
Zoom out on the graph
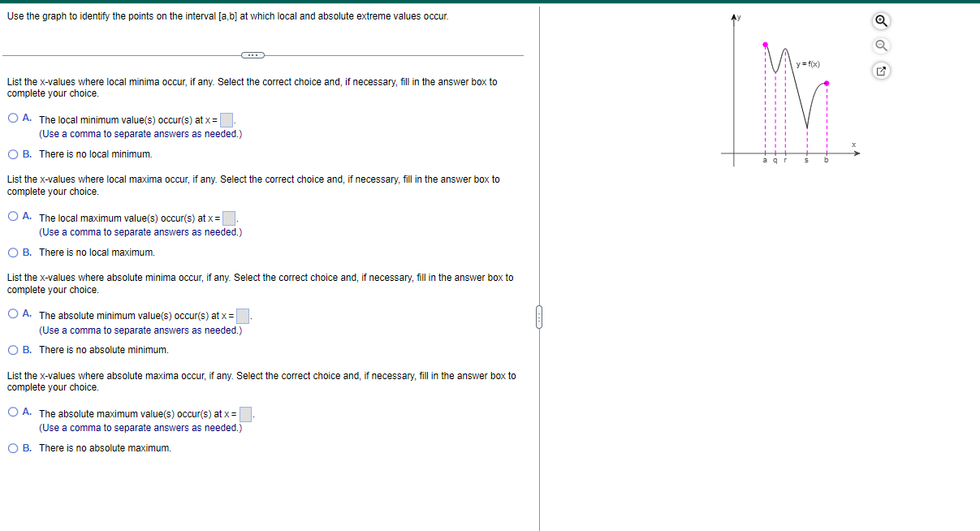(881, 45)
